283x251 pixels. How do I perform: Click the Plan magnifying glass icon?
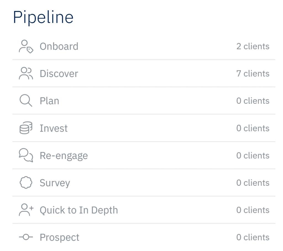click(26, 101)
